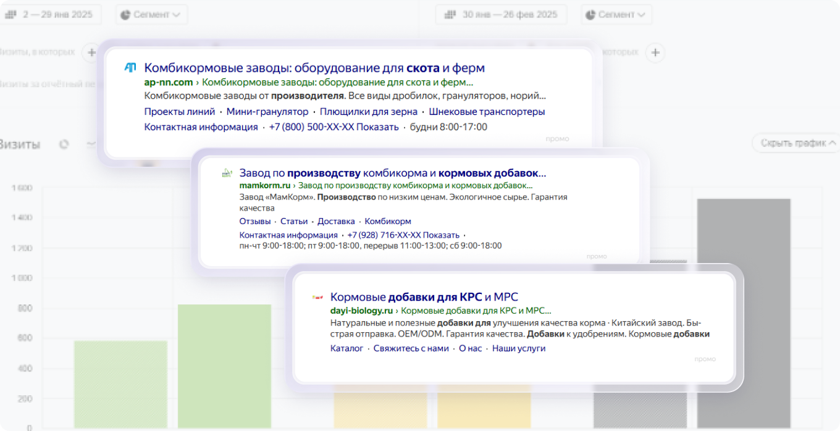Open the ap-nn.com ad title link

click(314, 68)
